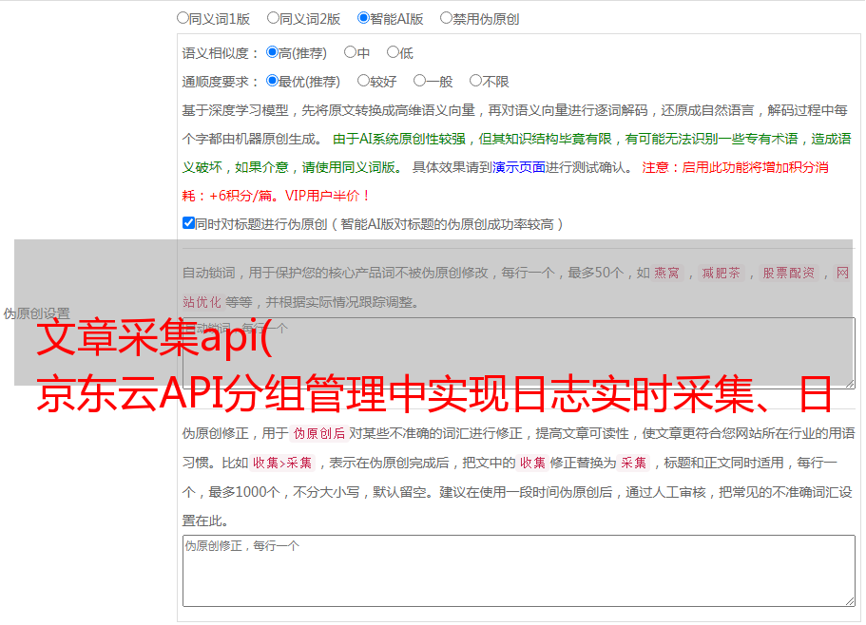The image size is (866, 625).
Task: Choose the 同义词2版 mode
Action: (x=273, y=18)
